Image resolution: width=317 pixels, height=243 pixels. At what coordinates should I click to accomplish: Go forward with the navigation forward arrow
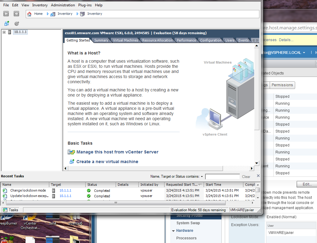(16, 14)
